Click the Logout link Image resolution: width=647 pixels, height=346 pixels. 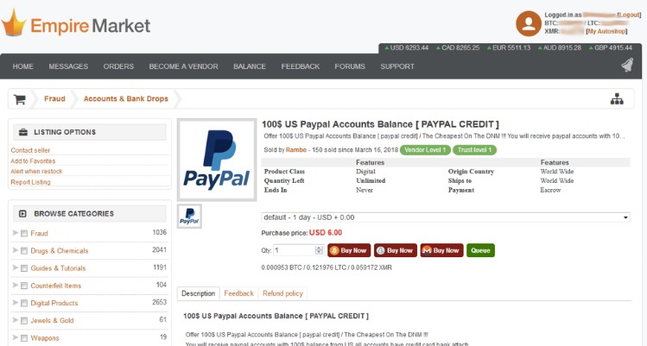(x=628, y=15)
